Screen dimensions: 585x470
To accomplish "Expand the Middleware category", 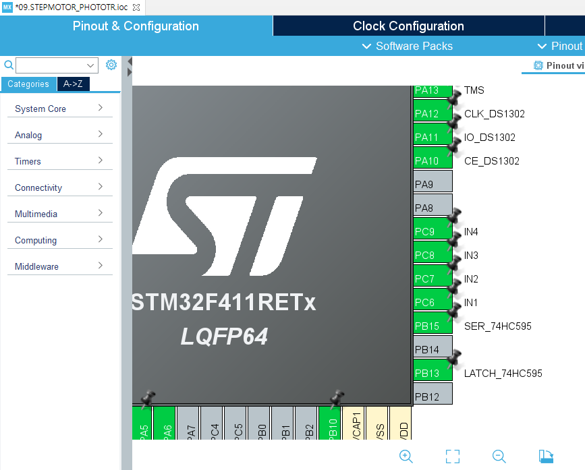I will coord(59,266).
